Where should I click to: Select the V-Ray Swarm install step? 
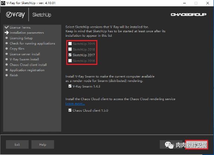pos(24,59)
